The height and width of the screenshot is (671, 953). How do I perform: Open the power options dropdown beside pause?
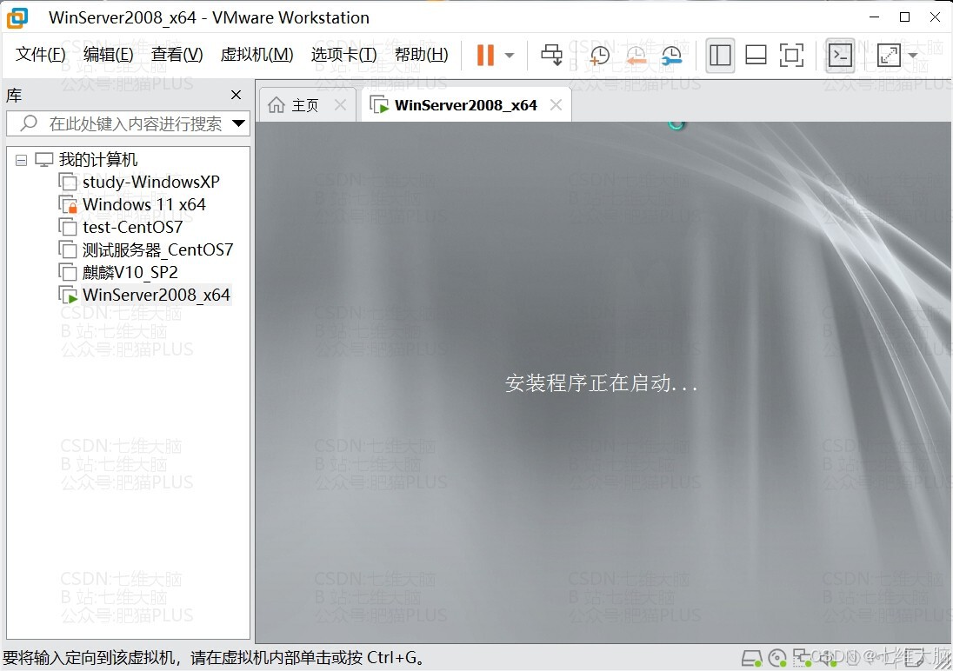click(510, 56)
